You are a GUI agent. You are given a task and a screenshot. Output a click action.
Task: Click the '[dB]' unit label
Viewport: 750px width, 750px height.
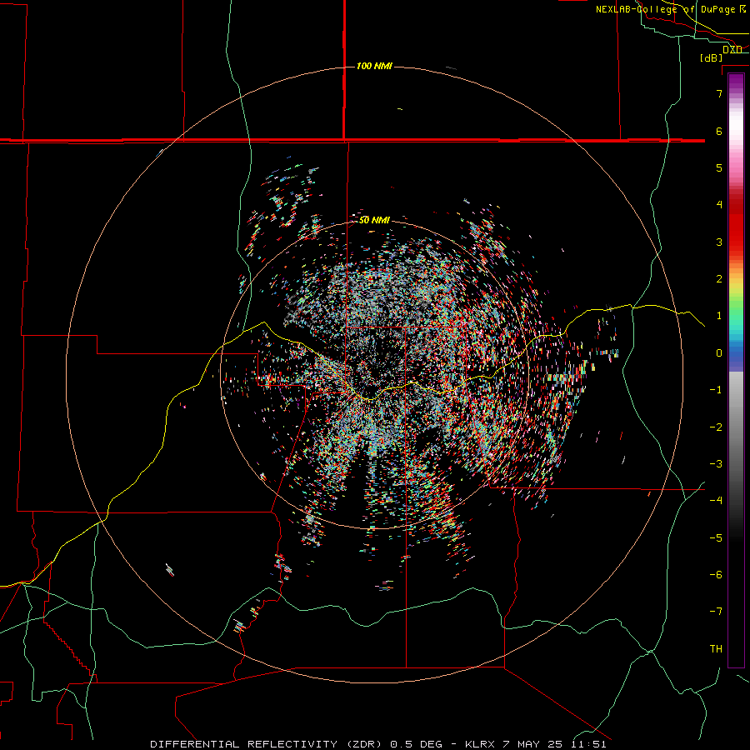(x=712, y=57)
